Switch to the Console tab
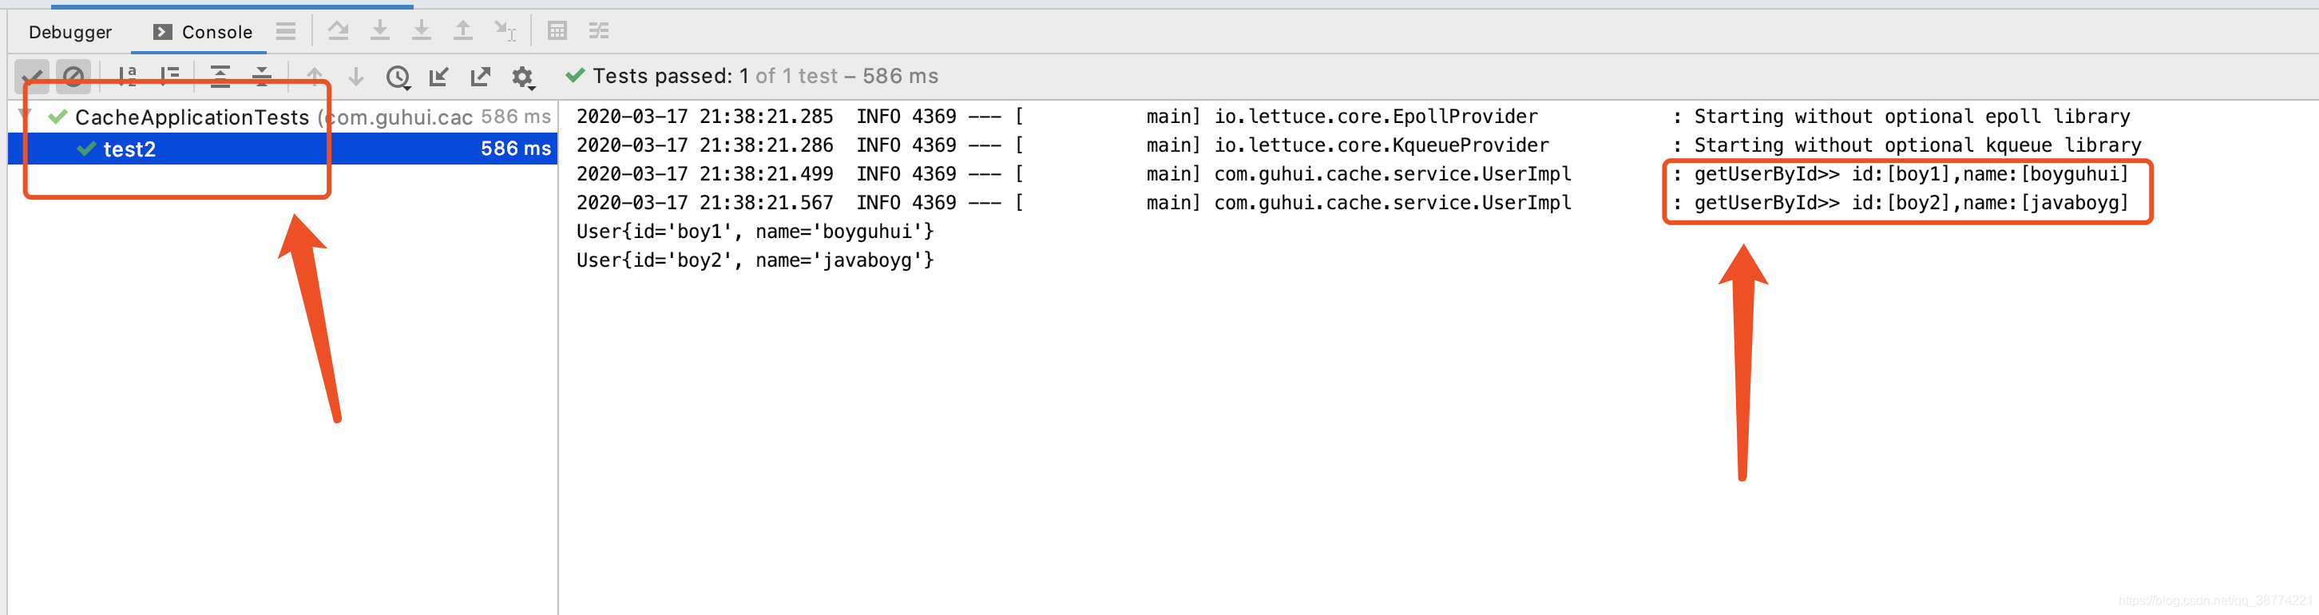The height and width of the screenshot is (615, 2319). [x=203, y=33]
